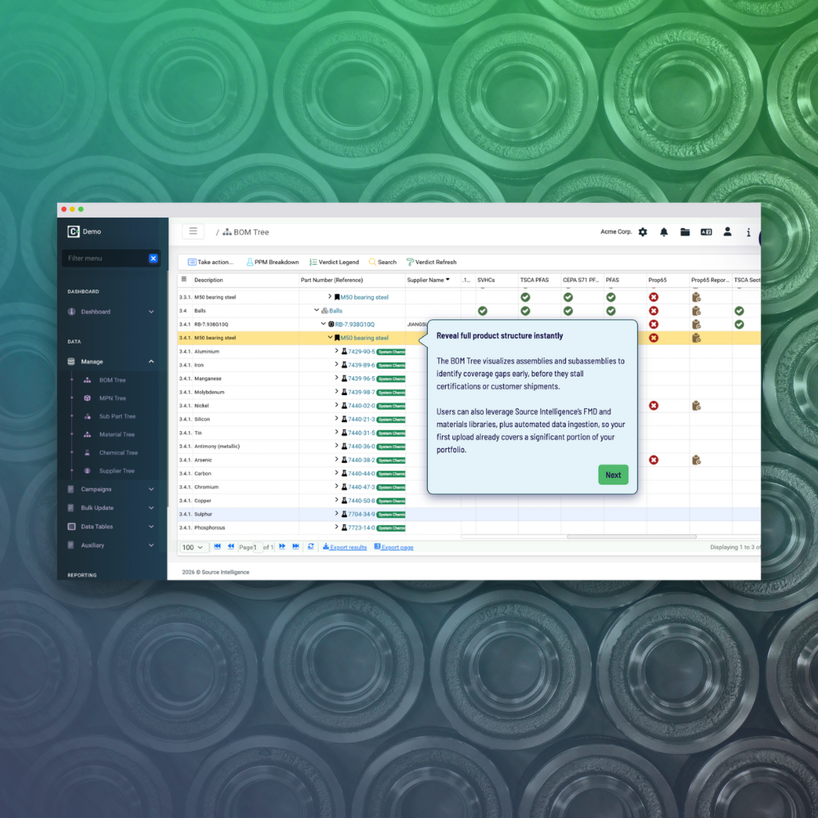Open the folder icon in the header
818x818 pixels.
click(685, 232)
